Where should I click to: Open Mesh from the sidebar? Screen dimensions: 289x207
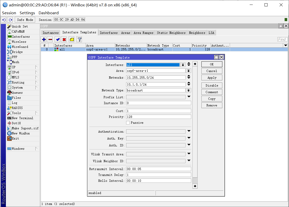(x=23, y=62)
